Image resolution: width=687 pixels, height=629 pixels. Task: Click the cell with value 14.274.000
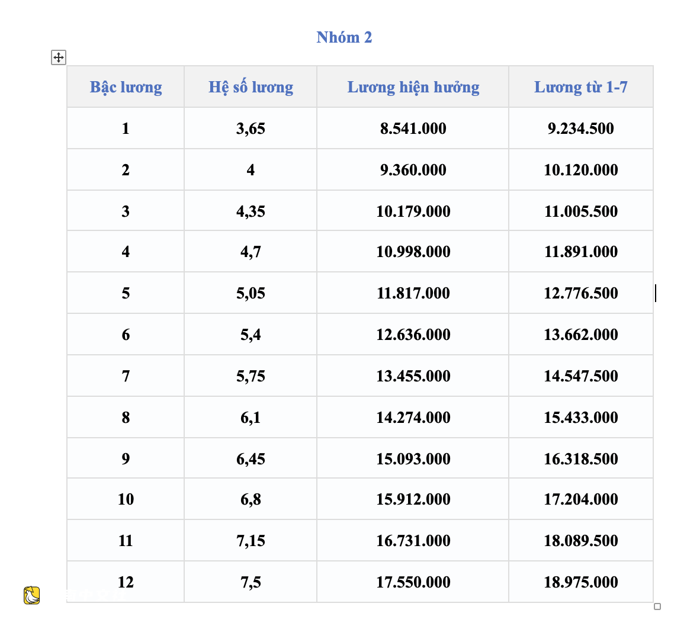coord(413,418)
